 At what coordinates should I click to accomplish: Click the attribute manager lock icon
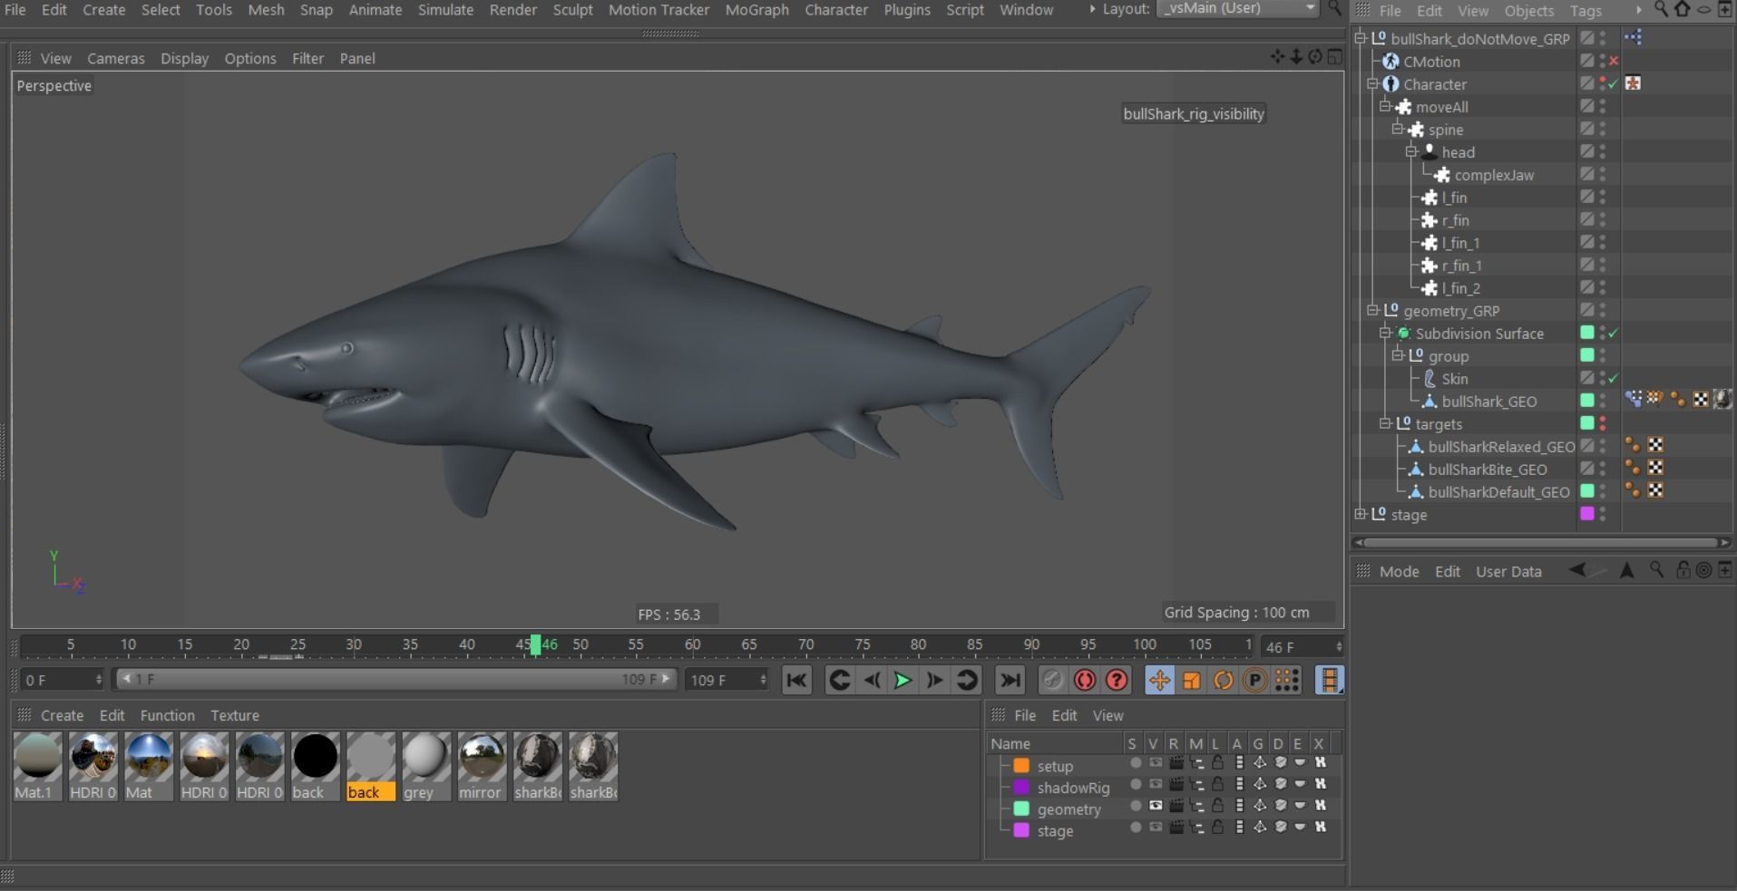[x=1683, y=570]
